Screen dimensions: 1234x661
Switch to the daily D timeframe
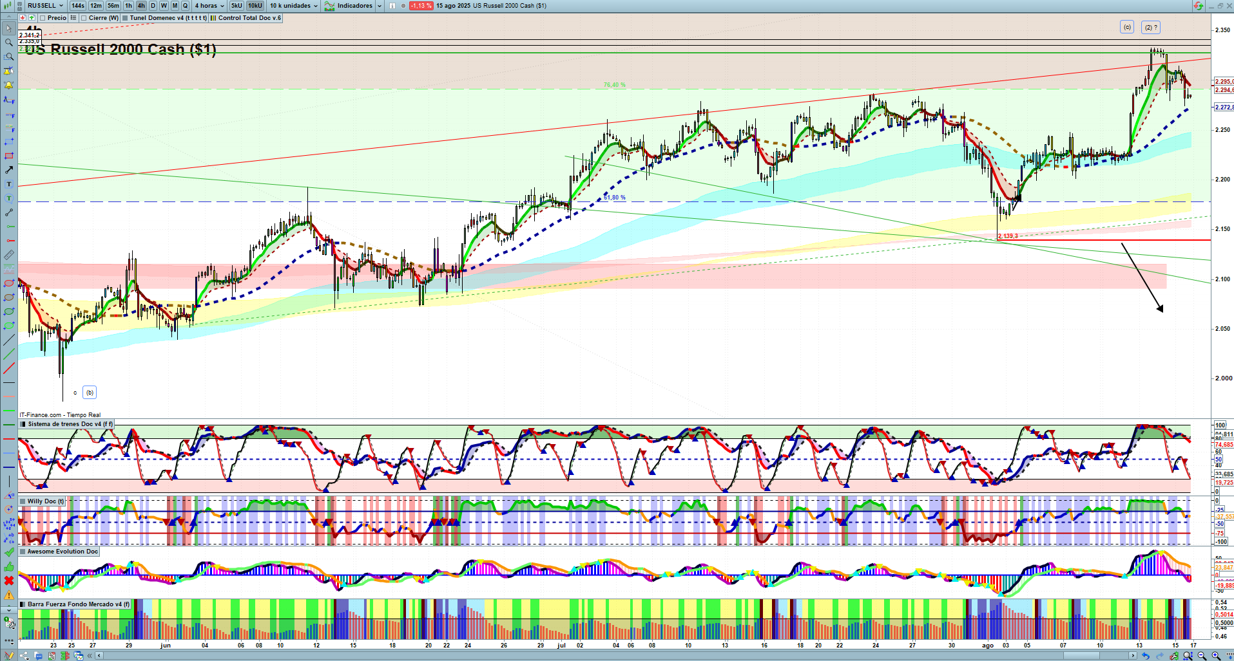pos(153,6)
